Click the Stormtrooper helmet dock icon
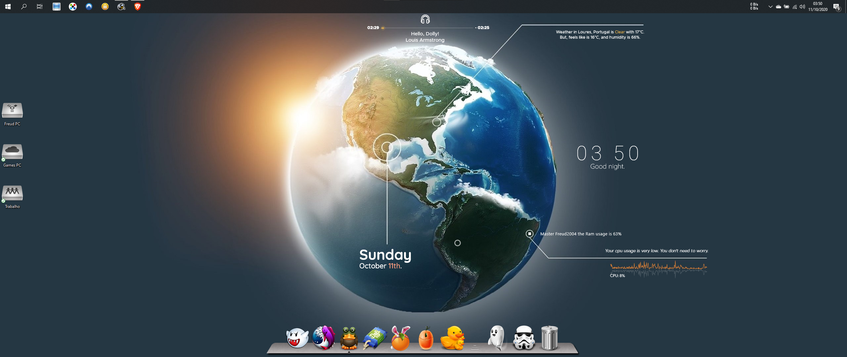This screenshot has width=847, height=357. (x=524, y=338)
